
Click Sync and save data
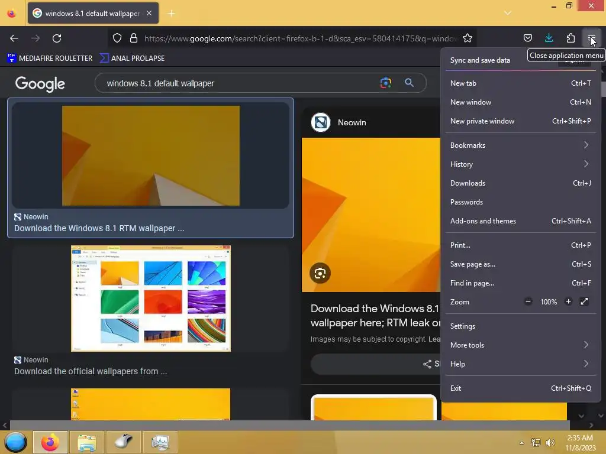pos(480,60)
